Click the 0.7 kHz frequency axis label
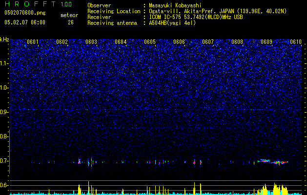This screenshot has width=307, height=195. click(4, 161)
